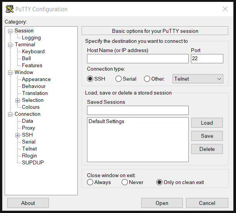Click the Cancel button

(207, 203)
